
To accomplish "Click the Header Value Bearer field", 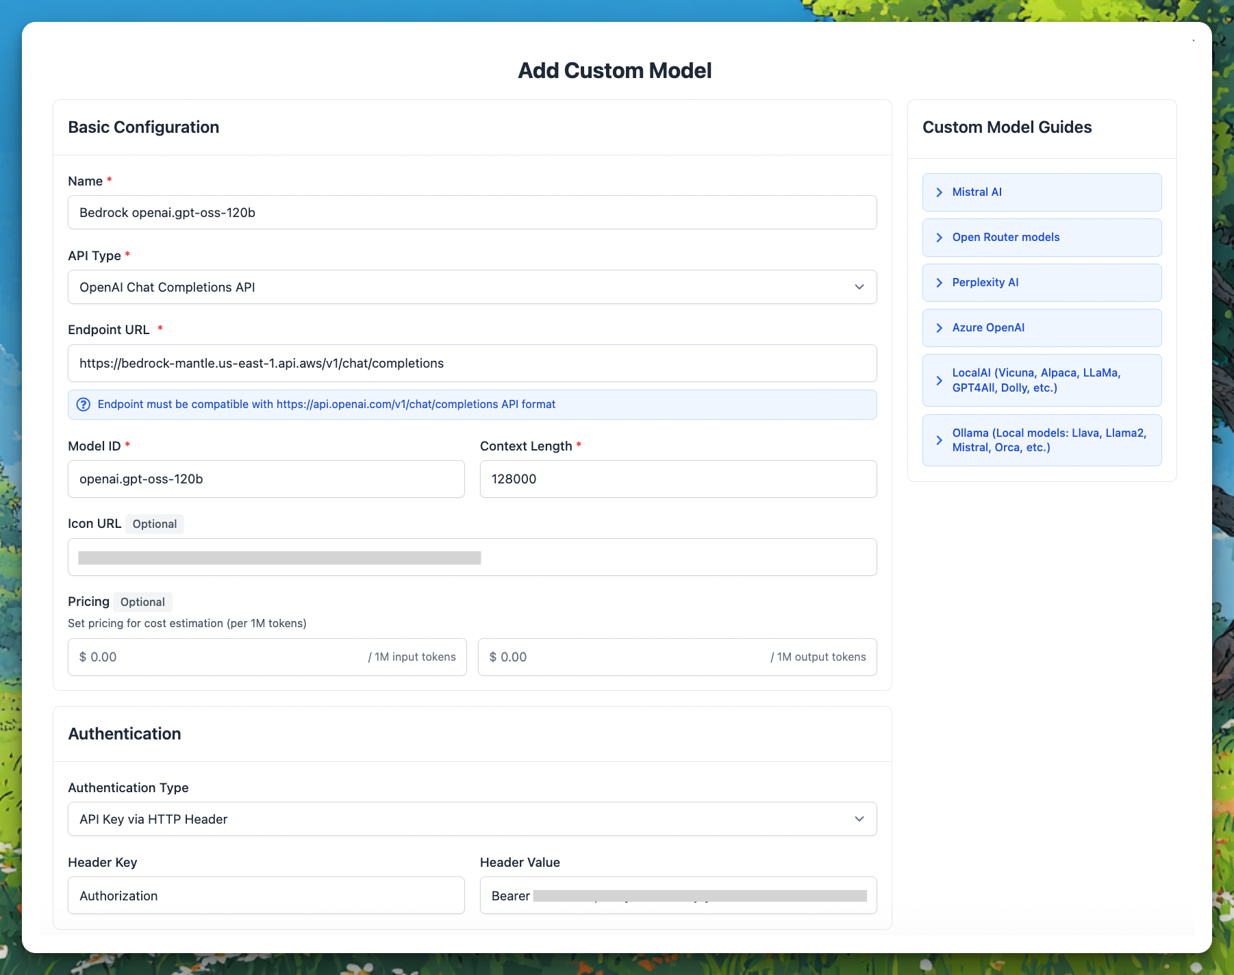I will tap(677, 896).
